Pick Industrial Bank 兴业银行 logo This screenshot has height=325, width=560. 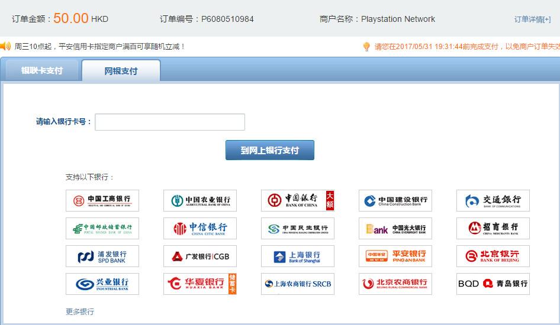coord(102,284)
